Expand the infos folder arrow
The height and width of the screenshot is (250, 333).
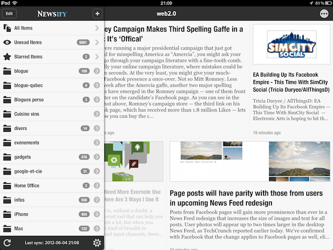(97, 199)
